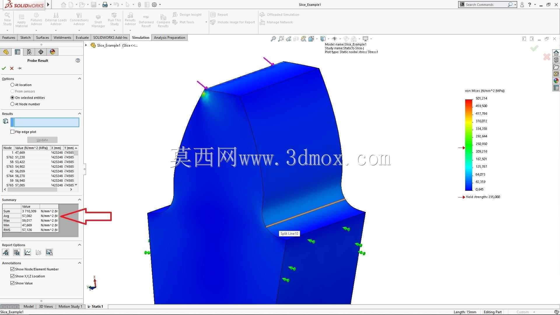
Task: Click the Plot graph report icon
Action: click(x=27, y=252)
